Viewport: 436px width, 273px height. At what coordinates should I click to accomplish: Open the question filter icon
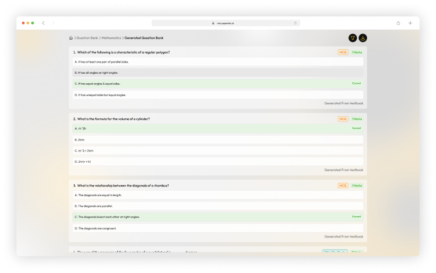pos(352,38)
